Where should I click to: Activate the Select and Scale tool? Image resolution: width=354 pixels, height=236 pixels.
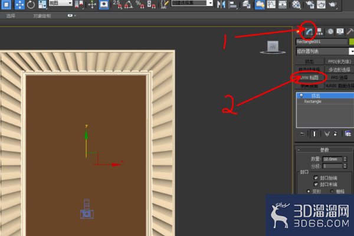click(42, 4)
